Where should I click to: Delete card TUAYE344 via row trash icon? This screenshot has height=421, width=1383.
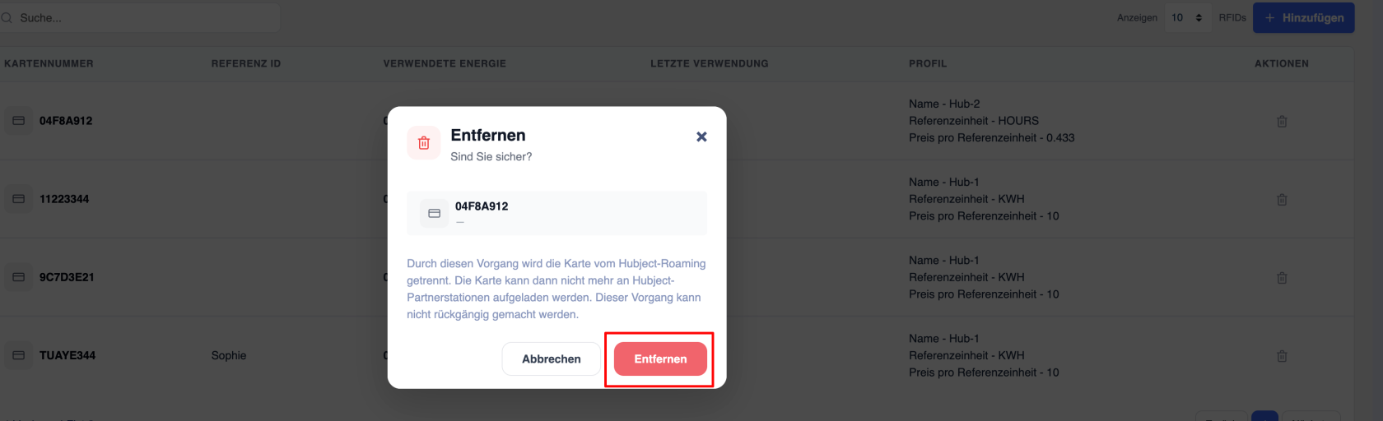click(x=1282, y=356)
